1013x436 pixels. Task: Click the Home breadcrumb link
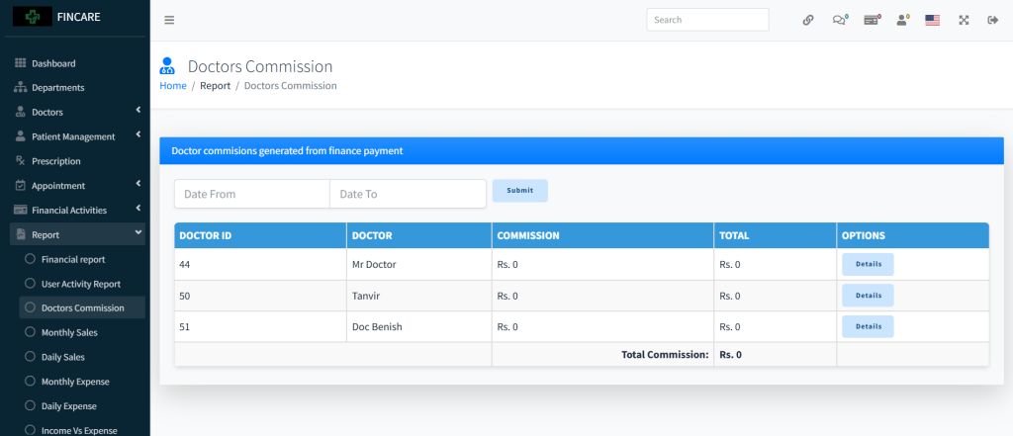click(x=173, y=86)
